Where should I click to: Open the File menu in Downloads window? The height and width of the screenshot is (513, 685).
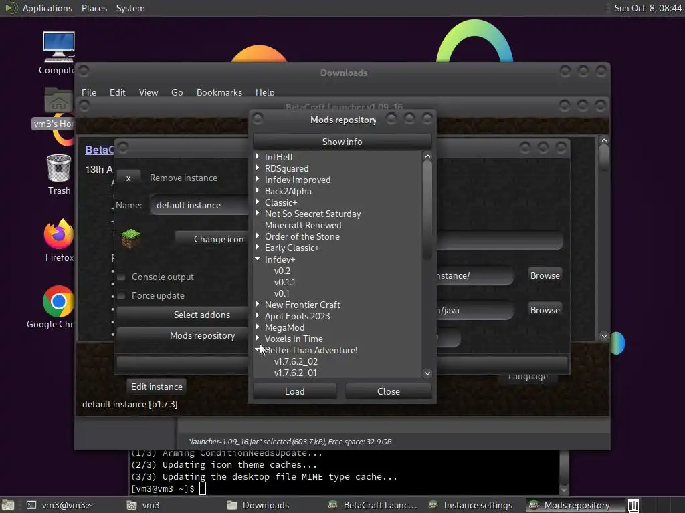tap(89, 92)
